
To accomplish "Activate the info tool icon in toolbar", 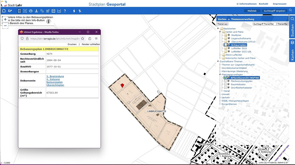I will tap(19, 11).
